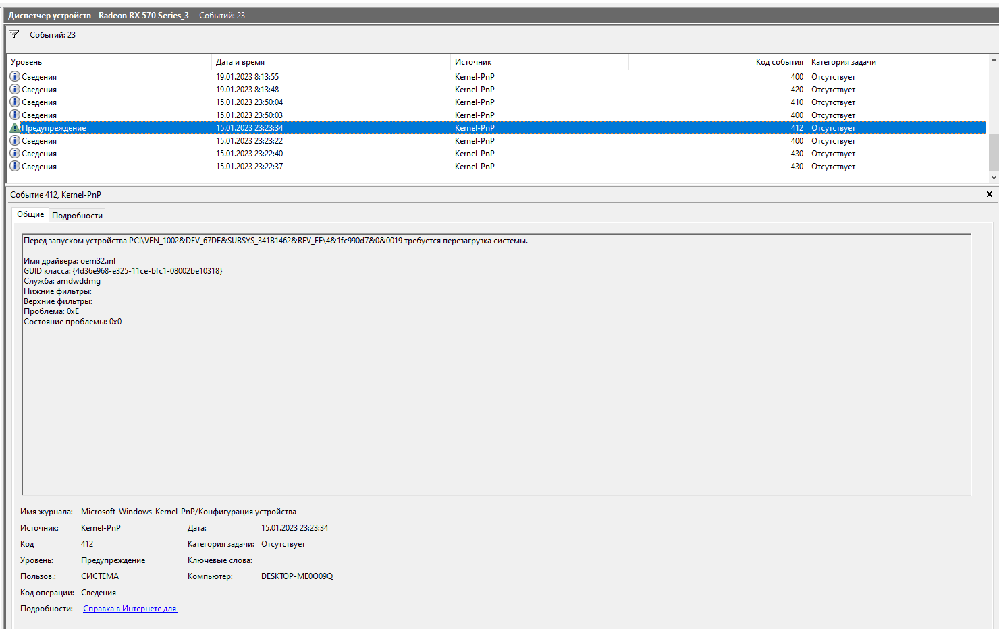This screenshot has height=629, width=999.
Task: Click event code 412 in the list
Action: click(x=796, y=128)
